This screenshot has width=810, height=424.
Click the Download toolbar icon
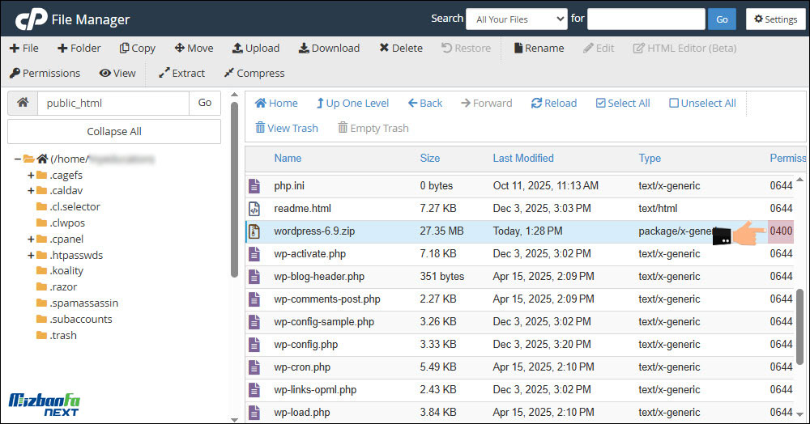(304, 48)
